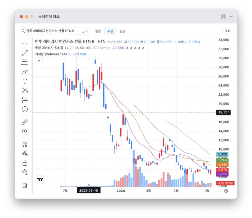
Task: Select the crosshair cursor tool
Action: pyautogui.click(x=25, y=44)
